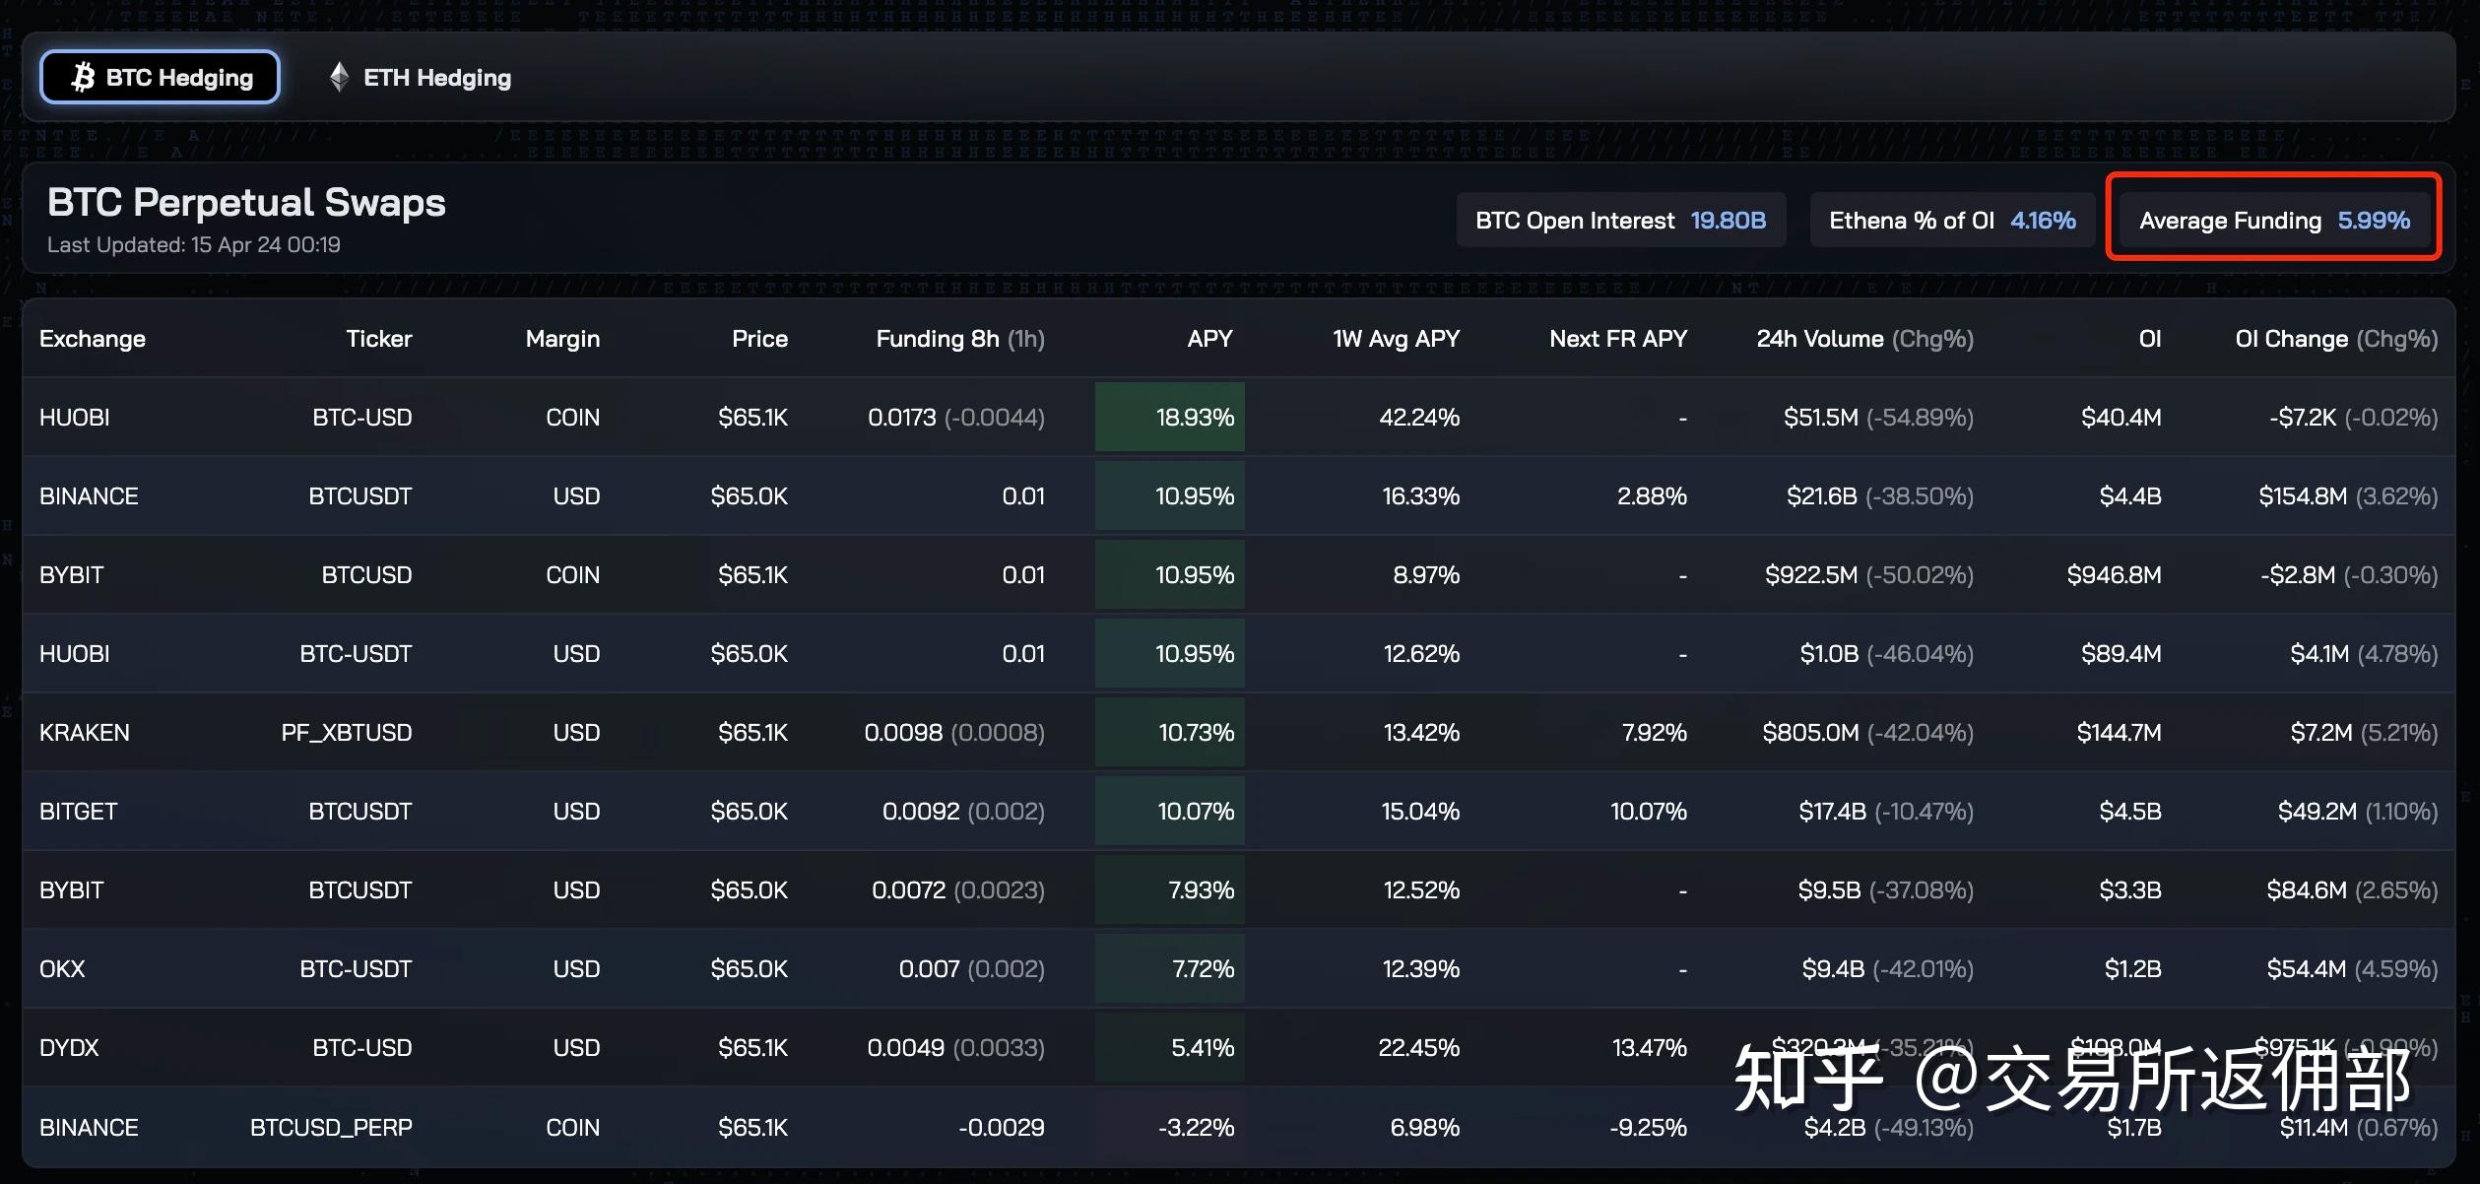Select BINANCE in the BTCUSDT row

(x=89, y=496)
